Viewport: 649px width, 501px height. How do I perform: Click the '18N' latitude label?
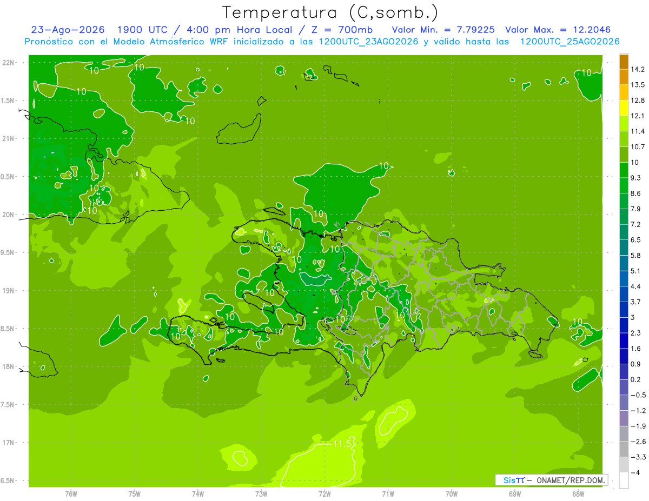(x=9, y=366)
